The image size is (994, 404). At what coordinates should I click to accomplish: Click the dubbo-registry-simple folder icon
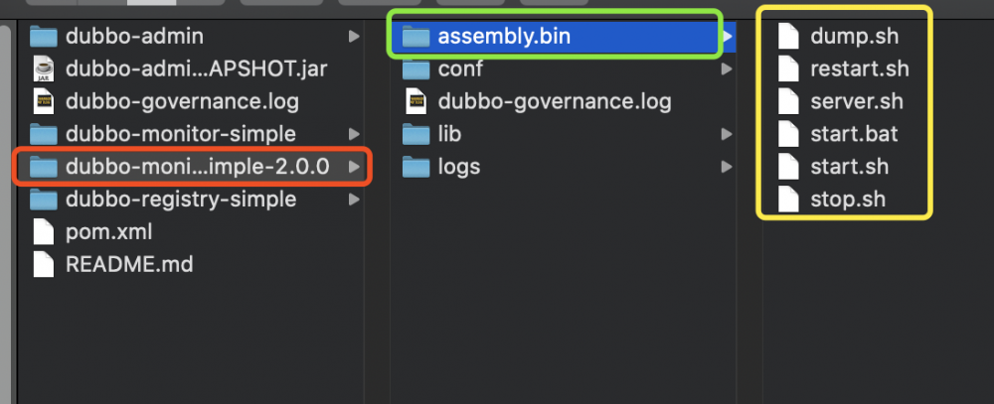click(44, 200)
